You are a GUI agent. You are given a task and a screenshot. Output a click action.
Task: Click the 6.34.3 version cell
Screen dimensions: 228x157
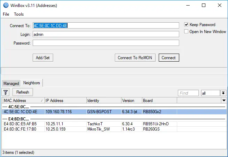pos(131,112)
